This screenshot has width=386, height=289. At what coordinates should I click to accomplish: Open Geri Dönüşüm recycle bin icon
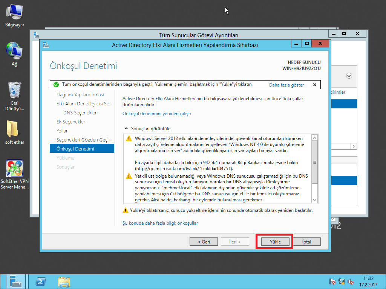coord(15,96)
